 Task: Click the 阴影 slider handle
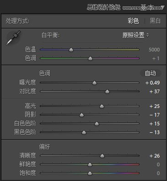(82, 115)
